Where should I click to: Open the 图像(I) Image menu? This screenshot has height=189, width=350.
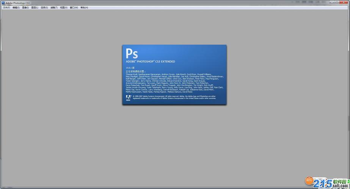pos(25,8)
